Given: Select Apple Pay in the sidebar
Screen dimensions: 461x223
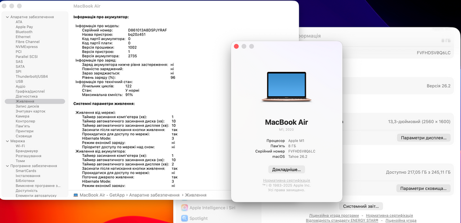Looking at the screenshot, I should (24, 27).
